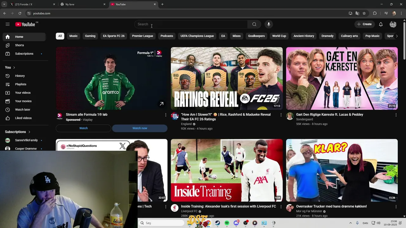The image size is (406, 228).
Task: Select the Premier League chip
Action: point(143,36)
